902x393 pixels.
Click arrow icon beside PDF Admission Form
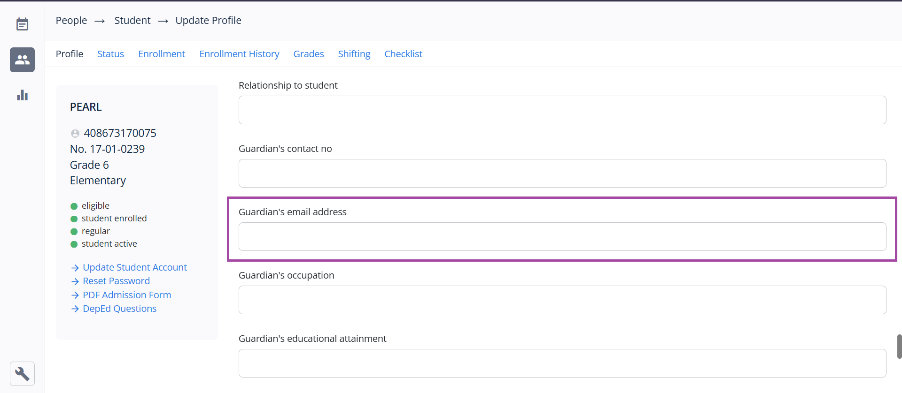click(75, 295)
